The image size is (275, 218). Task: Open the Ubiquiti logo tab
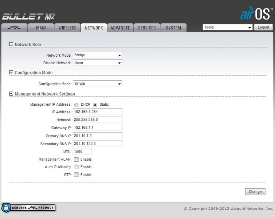14,28
